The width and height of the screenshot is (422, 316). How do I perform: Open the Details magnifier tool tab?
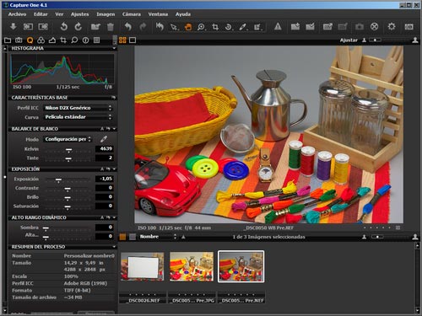(74, 40)
